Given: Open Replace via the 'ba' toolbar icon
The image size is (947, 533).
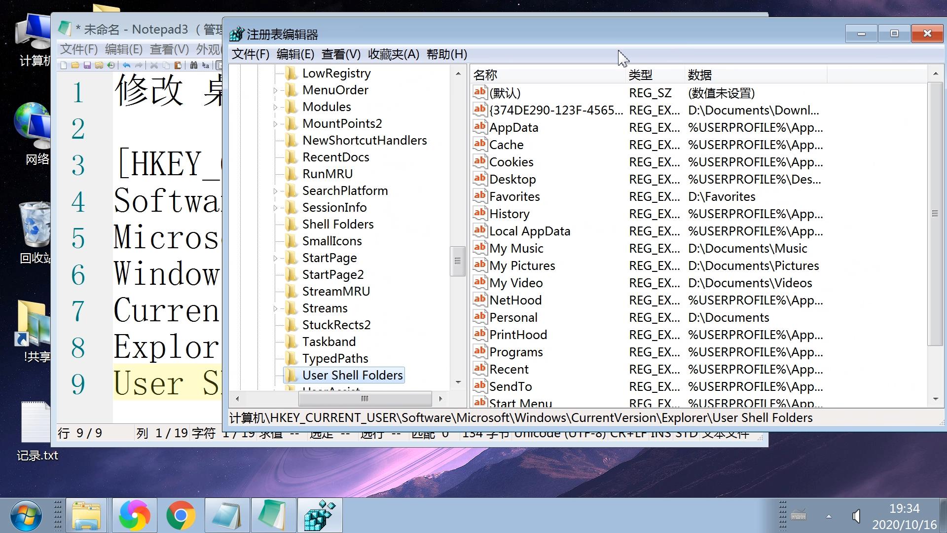Looking at the screenshot, I should [x=205, y=65].
